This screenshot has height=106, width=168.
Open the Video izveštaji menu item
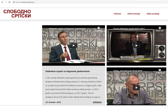153,14
